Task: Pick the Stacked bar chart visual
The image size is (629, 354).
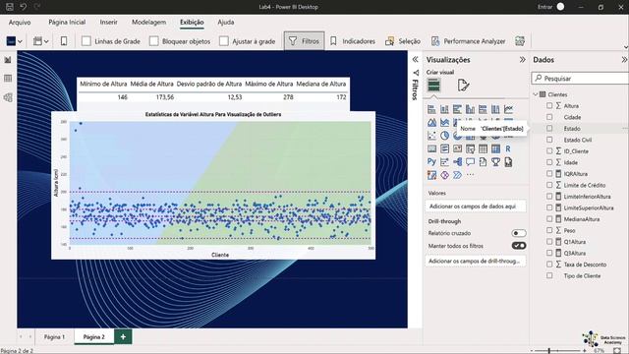Action: point(431,109)
